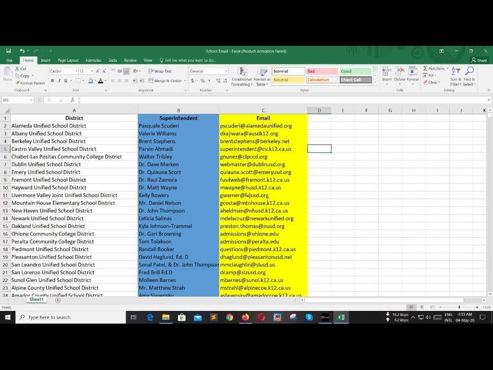Toggle Wrap Text on the selection
The height and width of the screenshot is (370, 493).
pos(161,71)
